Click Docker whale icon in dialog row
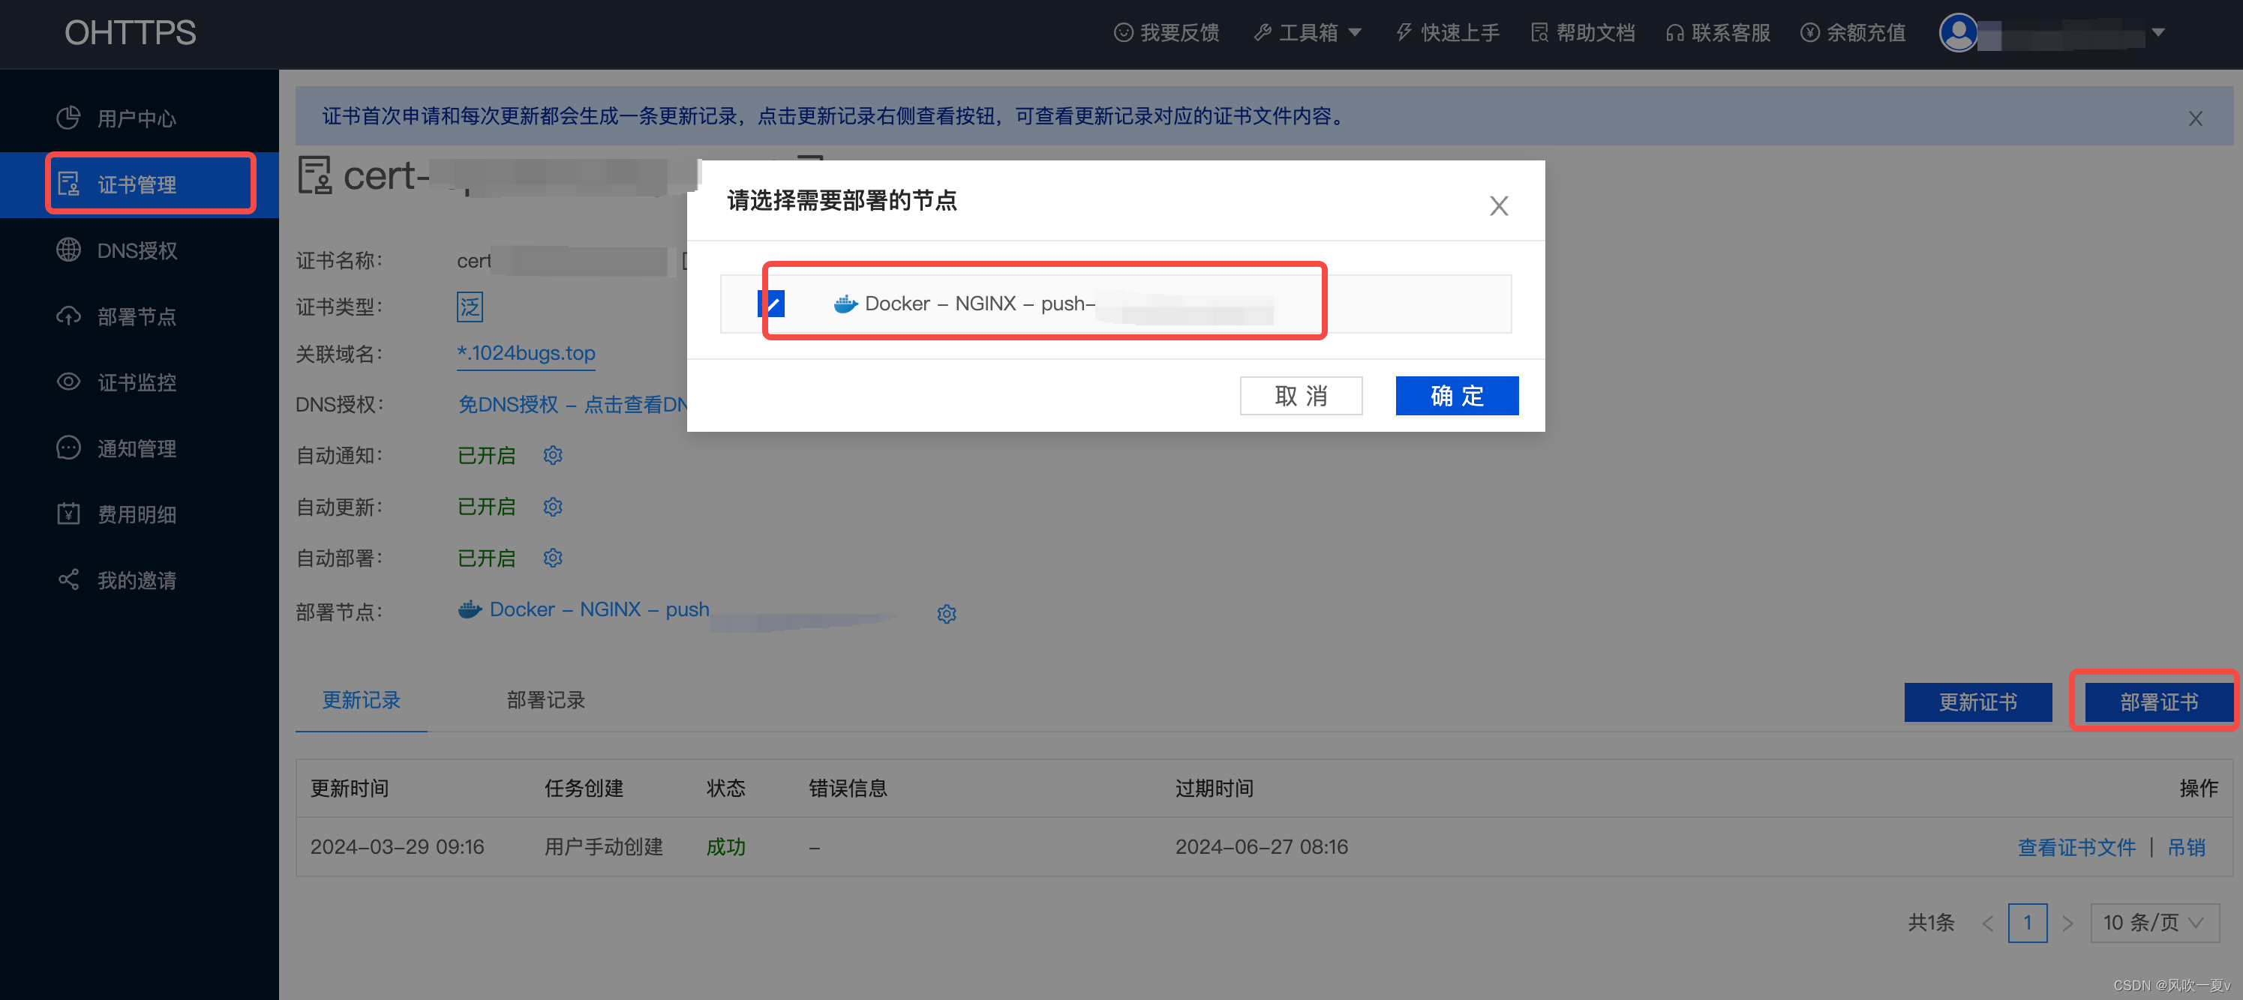This screenshot has height=1000, width=2243. pyautogui.click(x=845, y=304)
